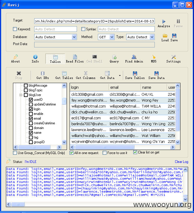This screenshot has width=194, height=213.
Task: Open the Get Data dropdown arrow
Action: click(x=120, y=75)
